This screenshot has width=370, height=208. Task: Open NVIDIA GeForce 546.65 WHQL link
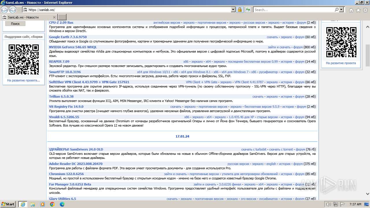click(73, 47)
